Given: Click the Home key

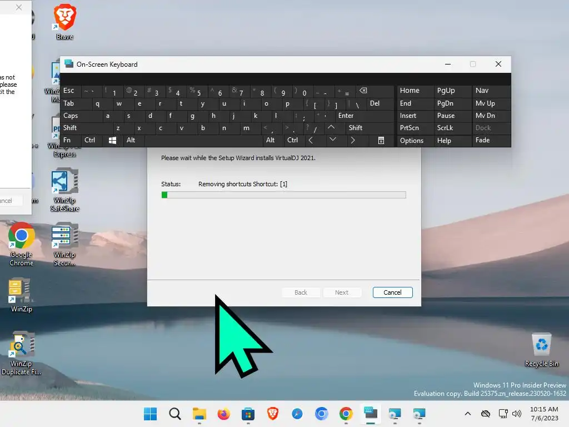Looking at the screenshot, I should click(x=415, y=91).
